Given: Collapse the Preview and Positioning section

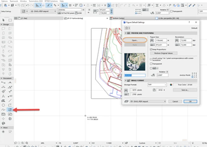Looking at the screenshot, I should (125, 33).
